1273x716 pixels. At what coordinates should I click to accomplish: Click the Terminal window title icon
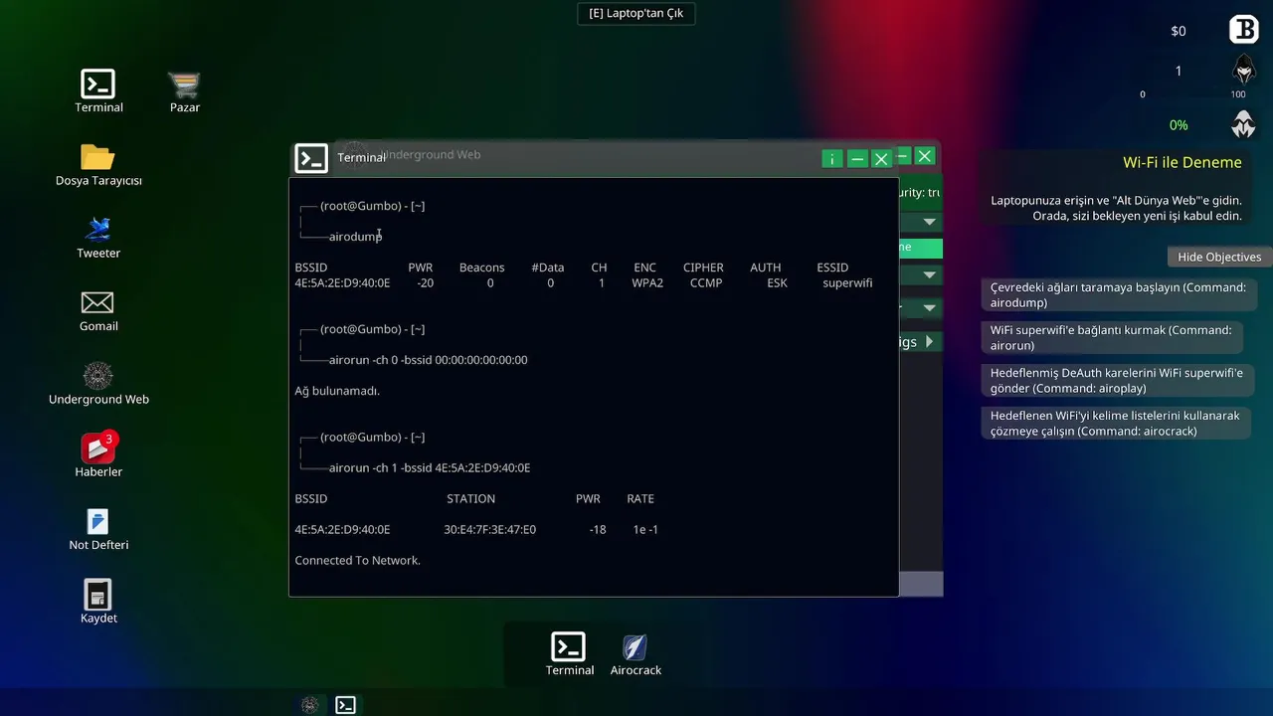[311, 158]
